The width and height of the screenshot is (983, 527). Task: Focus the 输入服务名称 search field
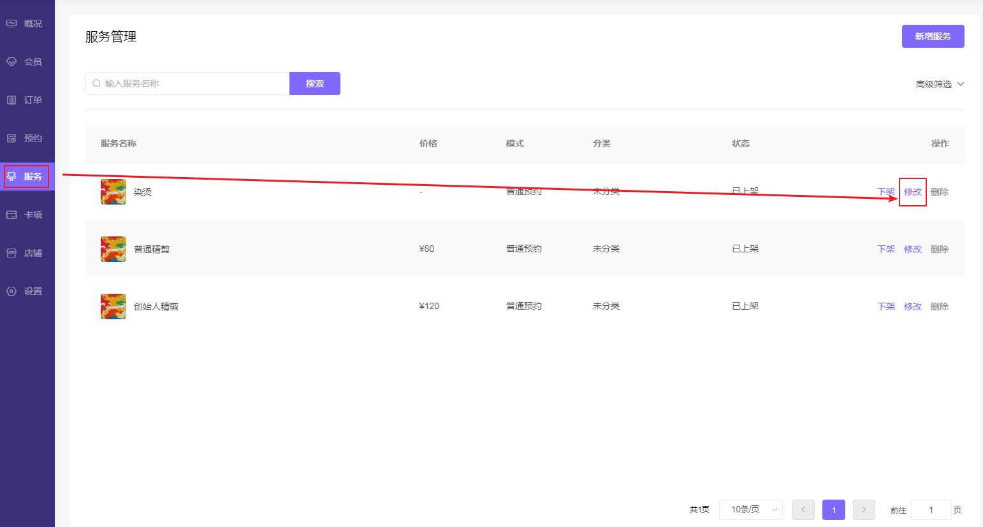[187, 83]
